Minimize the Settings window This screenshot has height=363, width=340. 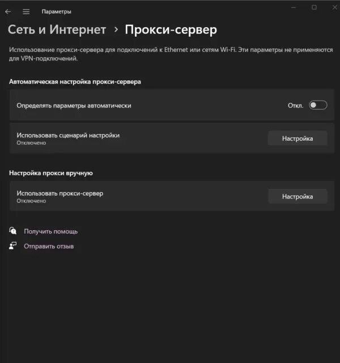[294, 7]
